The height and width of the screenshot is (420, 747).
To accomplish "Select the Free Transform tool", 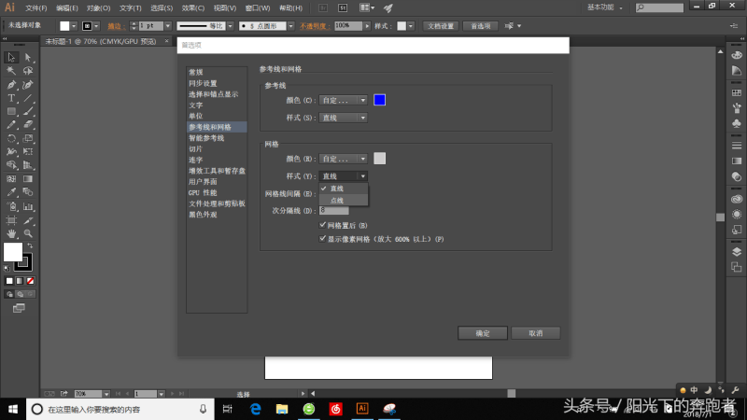I will point(28,152).
